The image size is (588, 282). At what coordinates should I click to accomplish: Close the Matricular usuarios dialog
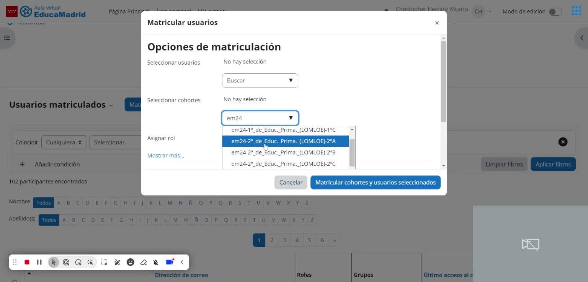[437, 23]
